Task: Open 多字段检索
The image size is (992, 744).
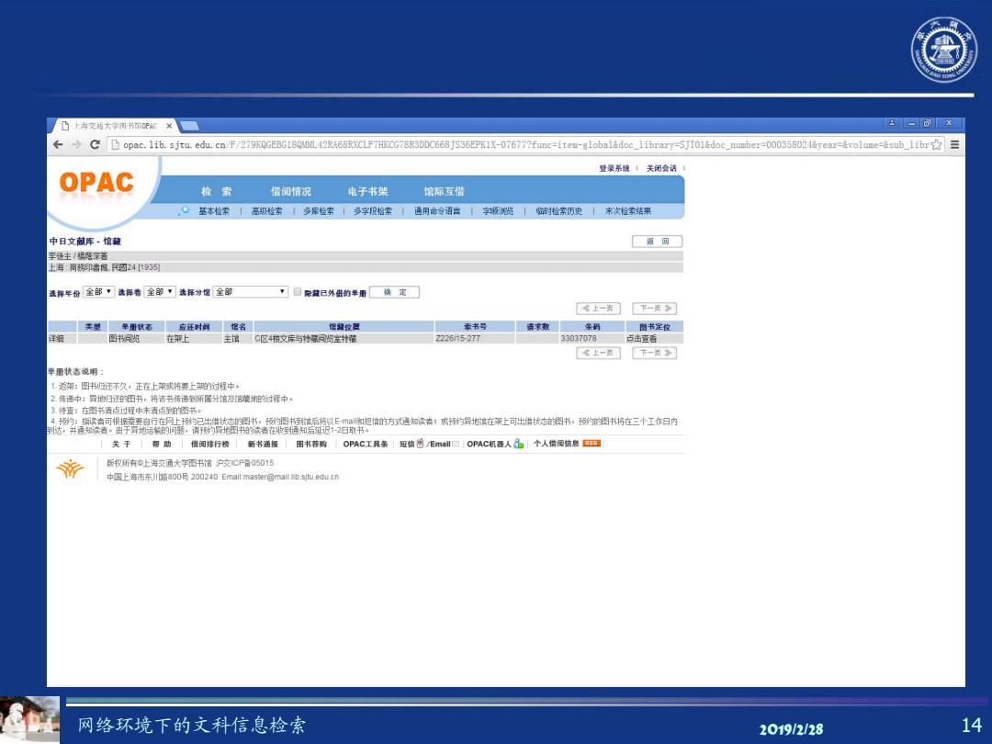Action: coord(373,211)
